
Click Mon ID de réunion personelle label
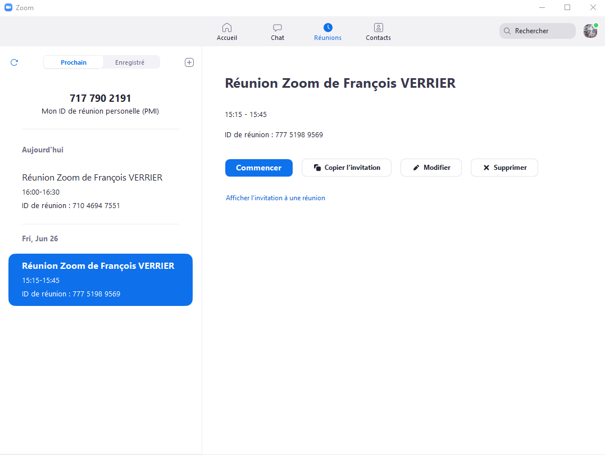click(x=101, y=111)
